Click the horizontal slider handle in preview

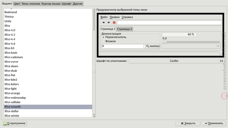click(165, 42)
